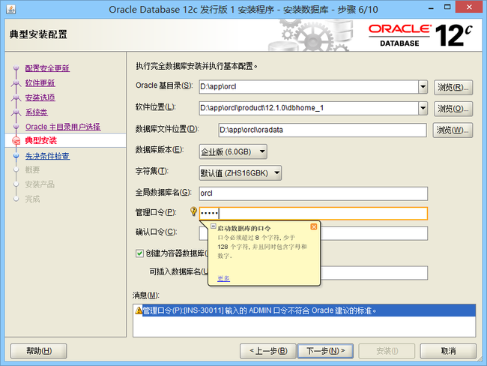Click the 上一步(B) back button

[268, 351]
